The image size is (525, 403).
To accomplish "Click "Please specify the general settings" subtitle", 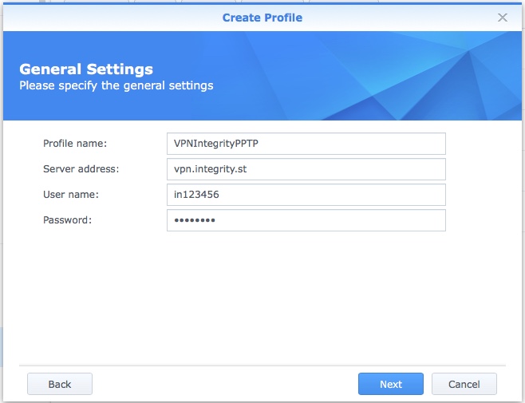I will pos(116,85).
